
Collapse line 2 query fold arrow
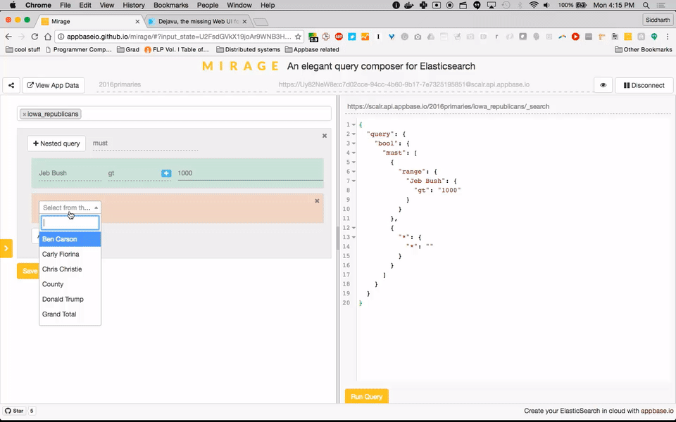[x=353, y=134]
